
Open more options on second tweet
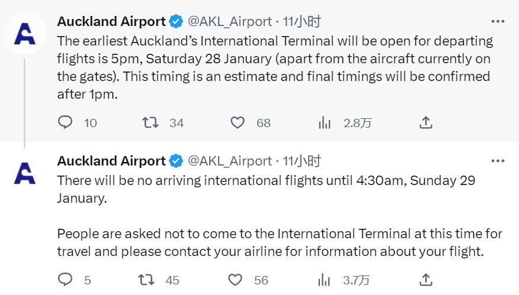[498, 161]
